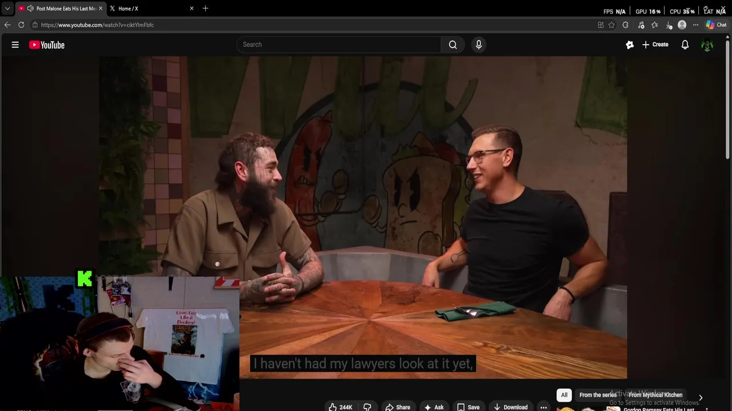Screen dimensions: 732x411
Task: Click the Create button
Action: tap(655, 45)
